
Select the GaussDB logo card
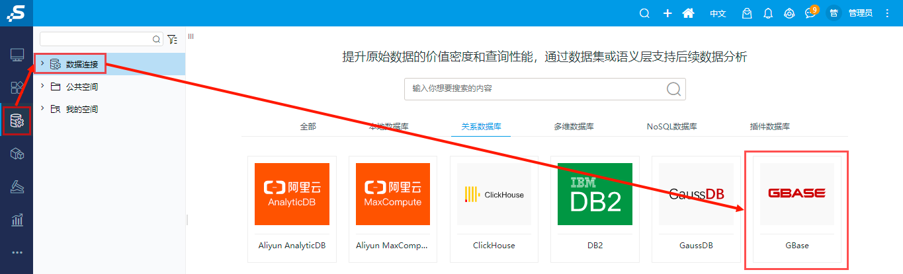696,194
